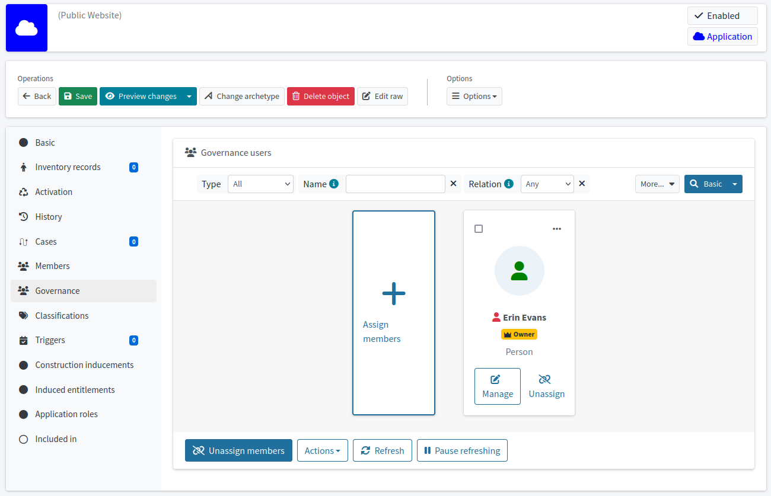Open the Inventory records sidebar section
The width and height of the screenshot is (771, 496).
point(68,167)
